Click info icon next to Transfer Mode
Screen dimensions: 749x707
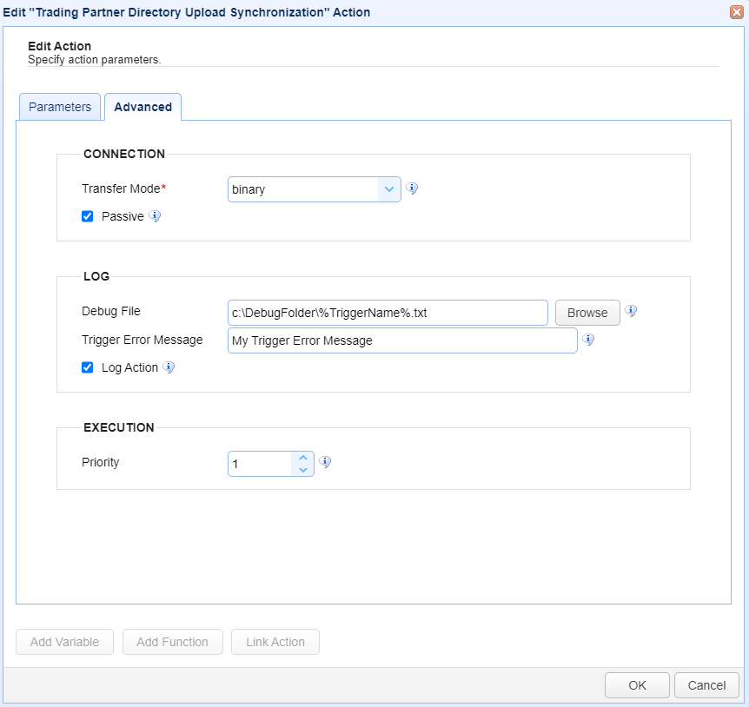[x=413, y=188]
